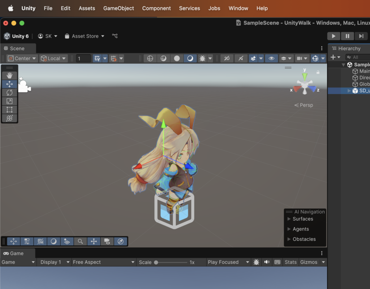Click the Main Camera object cube icon
The width and height of the screenshot is (370, 289).
coord(355,71)
